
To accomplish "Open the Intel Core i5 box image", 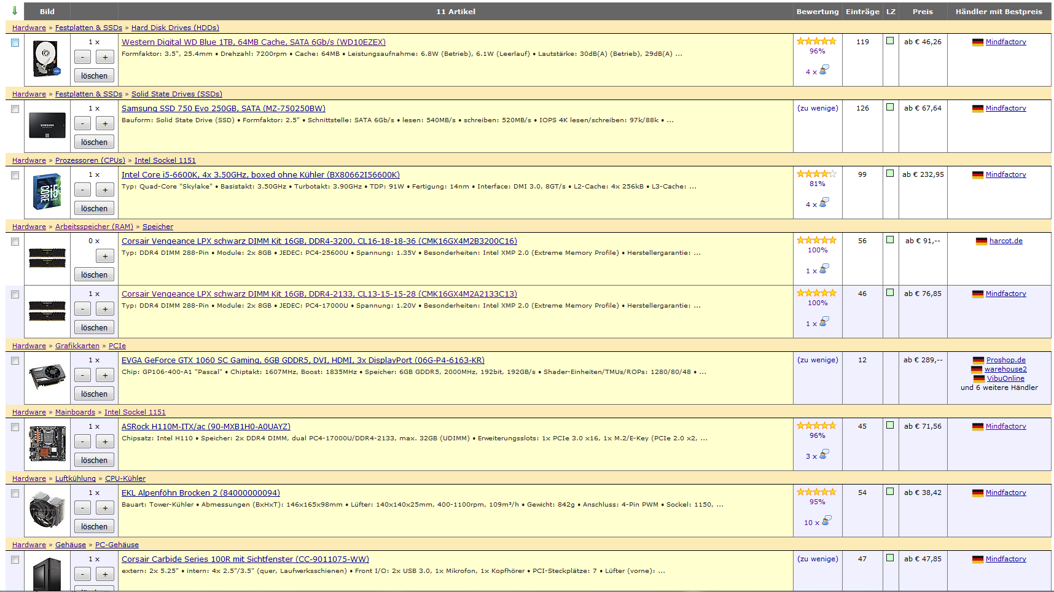I will [x=47, y=192].
